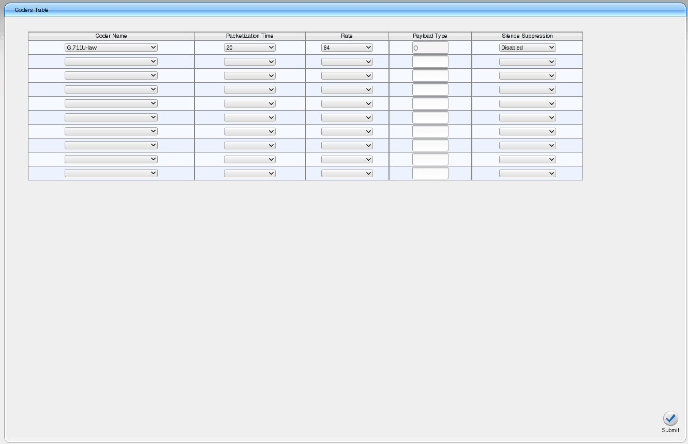This screenshot has height=444, width=688.
Task: Open the Silence Suppression dropdown showing Disabled
Action: point(528,48)
